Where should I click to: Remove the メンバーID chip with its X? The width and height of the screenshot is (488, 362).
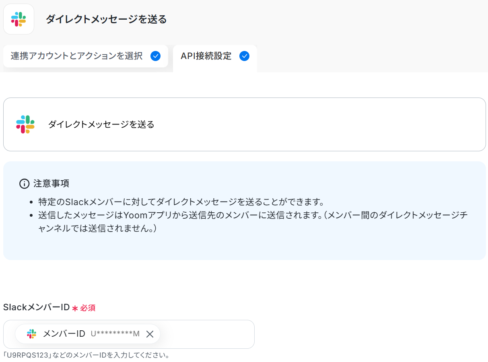tap(150, 334)
